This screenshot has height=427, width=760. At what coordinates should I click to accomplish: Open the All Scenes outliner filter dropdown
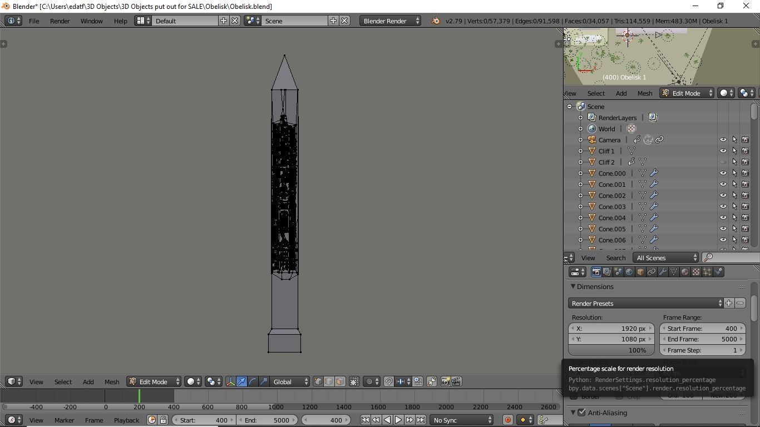[x=666, y=257]
